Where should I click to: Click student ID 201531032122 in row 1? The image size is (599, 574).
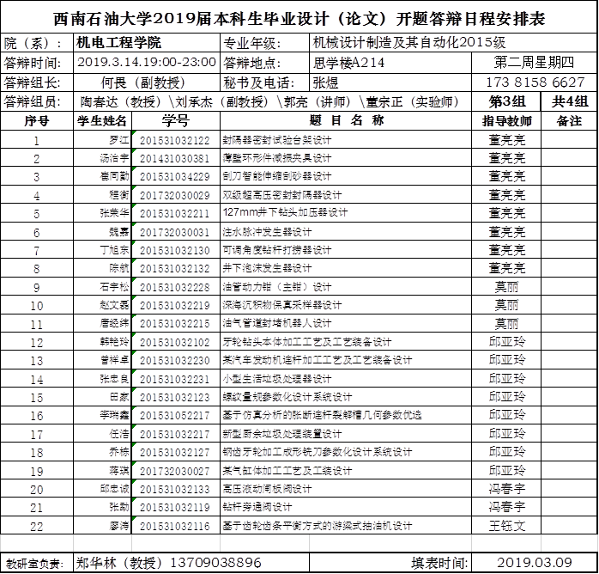click(x=175, y=140)
